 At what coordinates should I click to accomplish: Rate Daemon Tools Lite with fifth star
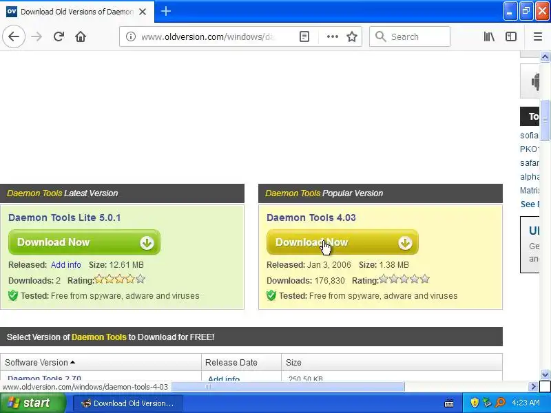[x=141, y=279]
